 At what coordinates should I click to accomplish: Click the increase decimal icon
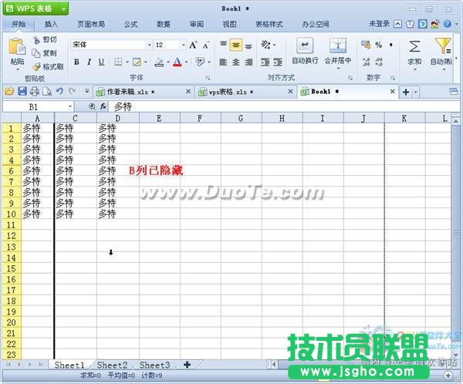366,62
